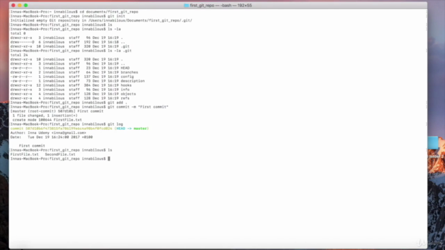This screenshot has height=250, width=445.
Task: Click "SecondFile.txt" in the ls output
Action: (60, 154)
